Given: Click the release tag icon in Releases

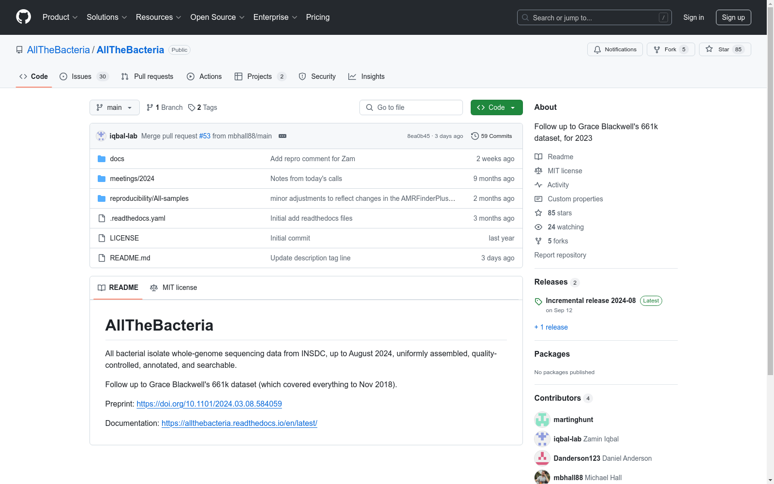Looking at the screenshot, I should click(538, 302).
